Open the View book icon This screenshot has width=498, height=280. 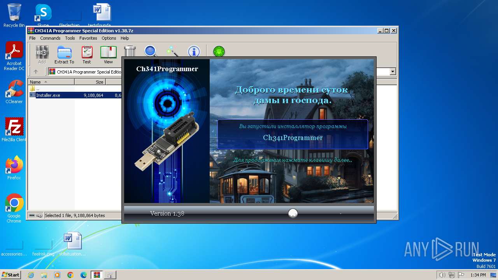point(108,54)
